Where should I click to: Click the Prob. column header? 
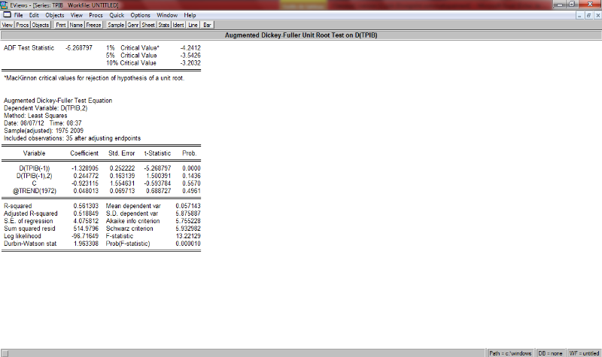190,153
